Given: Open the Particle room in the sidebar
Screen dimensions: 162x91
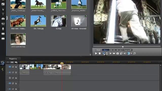Looking at the screenshot, I should [3, 9].
